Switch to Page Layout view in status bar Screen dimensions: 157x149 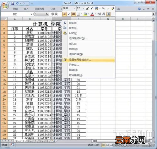pos(107,145)
